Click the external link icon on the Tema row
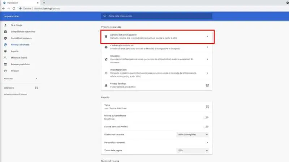This screenshot has width=289, height=162. (207, 107)
